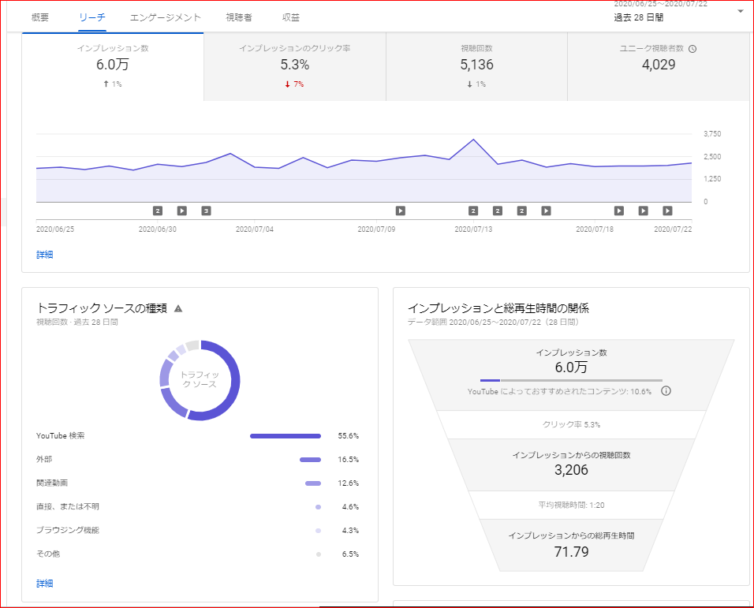This screenshot has height=608, width=754.
Task: Open 詳細 link in the トラフィック ソース card
Action: (45, 584)
